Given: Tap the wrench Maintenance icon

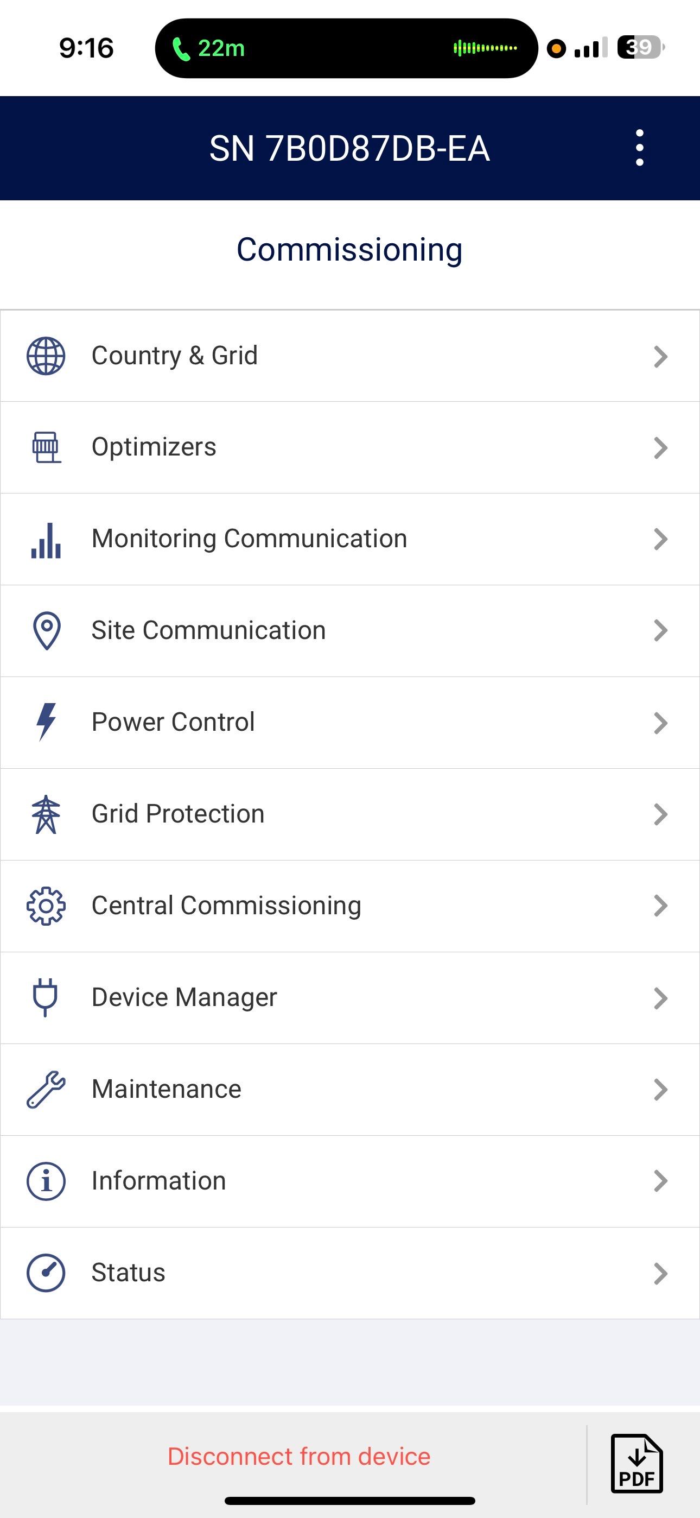Looking at the screenshot, I should click(46, 1089).
